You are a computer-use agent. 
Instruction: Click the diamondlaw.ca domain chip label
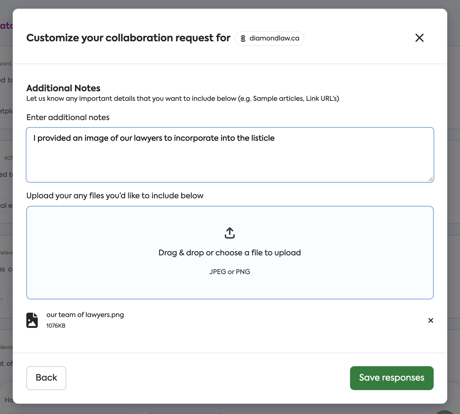click(274, 38)
